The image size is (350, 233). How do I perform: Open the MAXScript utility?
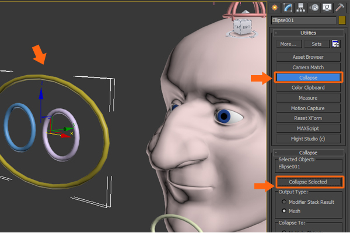click(308, 128)
